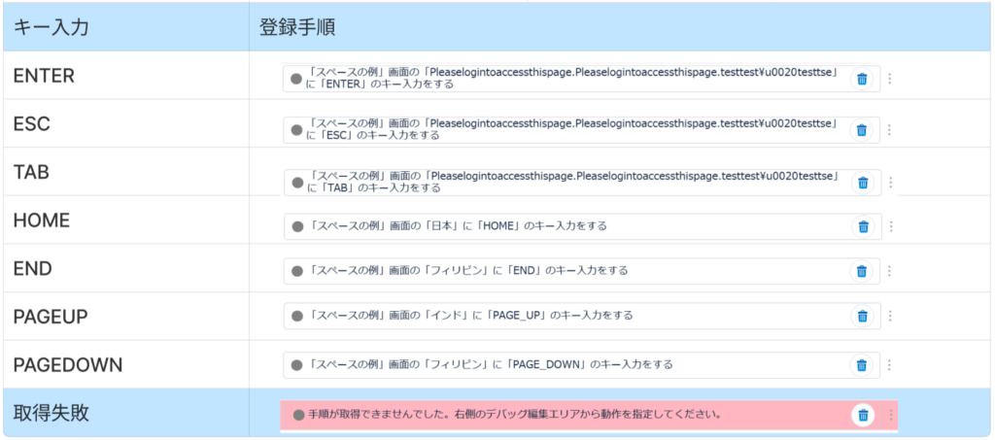Toggle gray status dot on TAB step
995x440 pixels.
click(297, 182)
